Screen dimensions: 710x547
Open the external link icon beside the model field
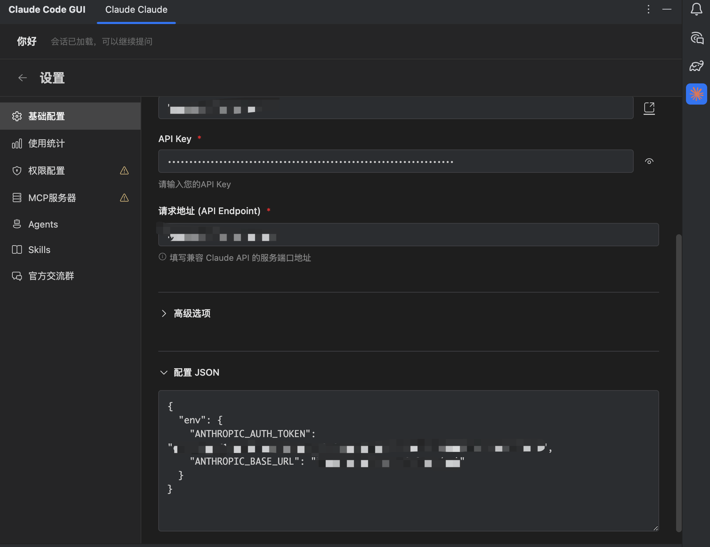(x=649, y=108)
